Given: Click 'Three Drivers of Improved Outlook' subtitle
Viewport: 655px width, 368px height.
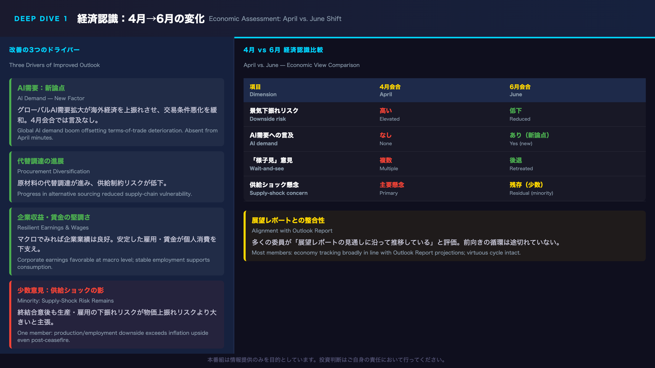Looking at the screenshot, I should click(x=54, y=65).
